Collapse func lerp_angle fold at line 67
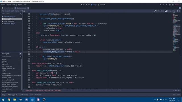The width and height of the screenshot is (182, 102). [x=31, y=63]
